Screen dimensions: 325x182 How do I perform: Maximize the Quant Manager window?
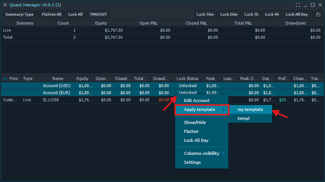tap(313, 5)
